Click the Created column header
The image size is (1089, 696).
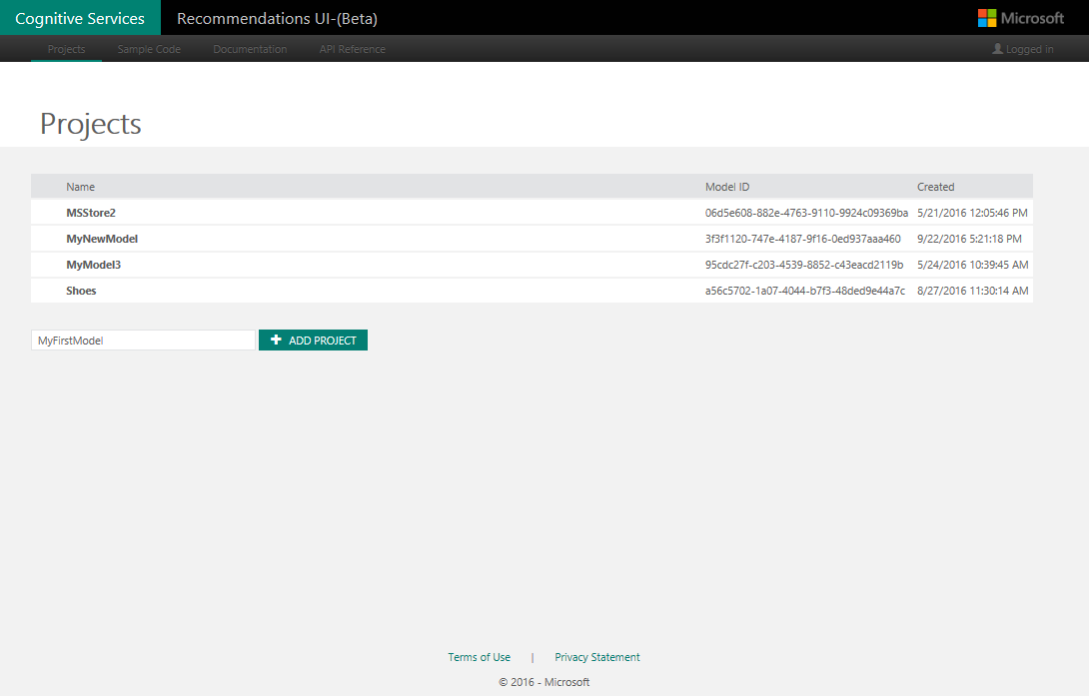[935, 187]
